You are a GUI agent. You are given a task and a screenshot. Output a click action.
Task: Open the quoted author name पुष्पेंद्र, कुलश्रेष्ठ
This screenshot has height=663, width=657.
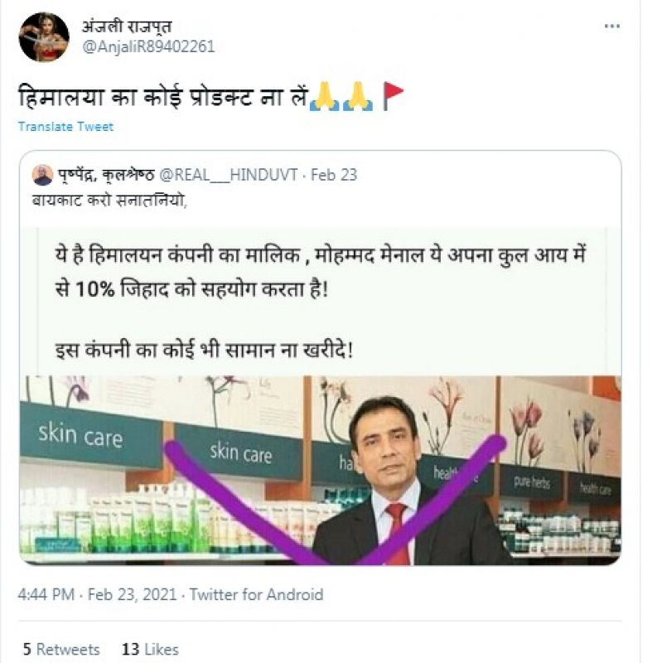pyautogui.click(x=106, y=175)
